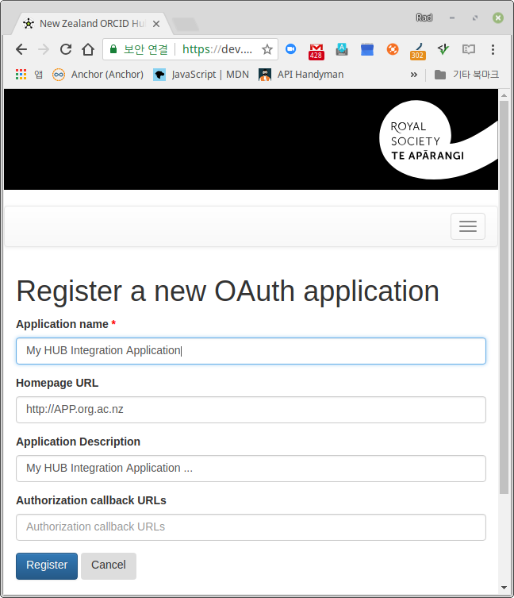Close the New Zealand ORCID Hub tab
Viewport: 514px width, 598px height.
tap(156, 24)
